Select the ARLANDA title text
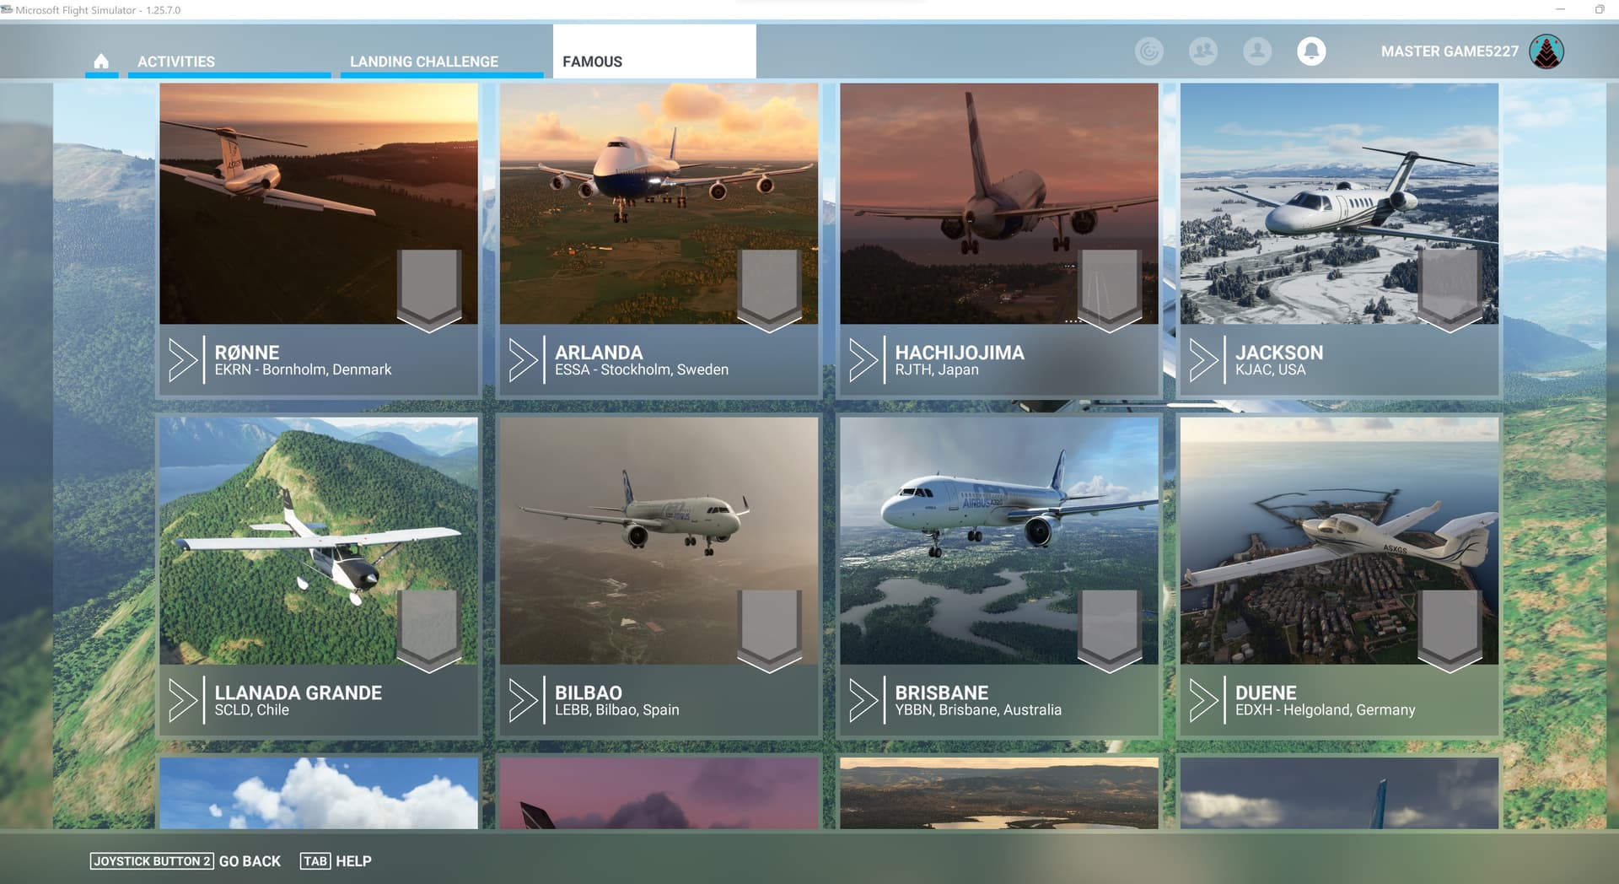The width and height of the screenshot is (1619, 884). click(x=599, y=353)
